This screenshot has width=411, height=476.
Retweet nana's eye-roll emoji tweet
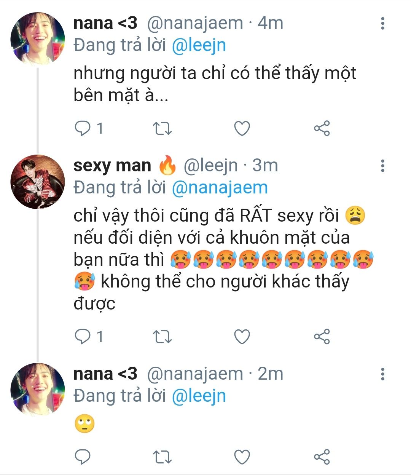(x=162, y=457)
